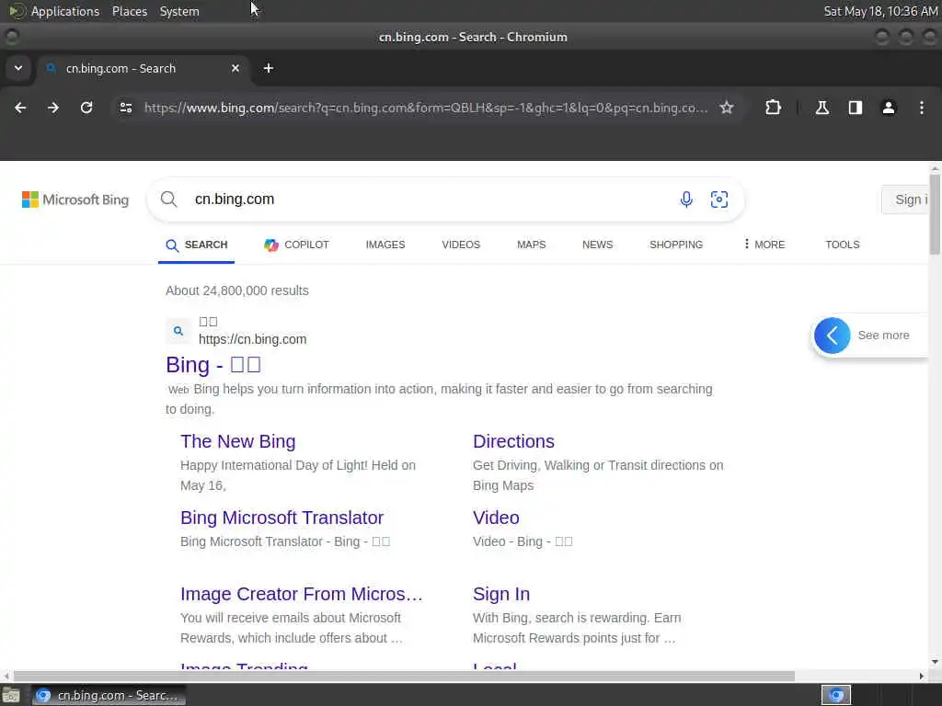Switch to the MAPS tab
The height and width of the screenshot is (706, 942).
[531, 245]
